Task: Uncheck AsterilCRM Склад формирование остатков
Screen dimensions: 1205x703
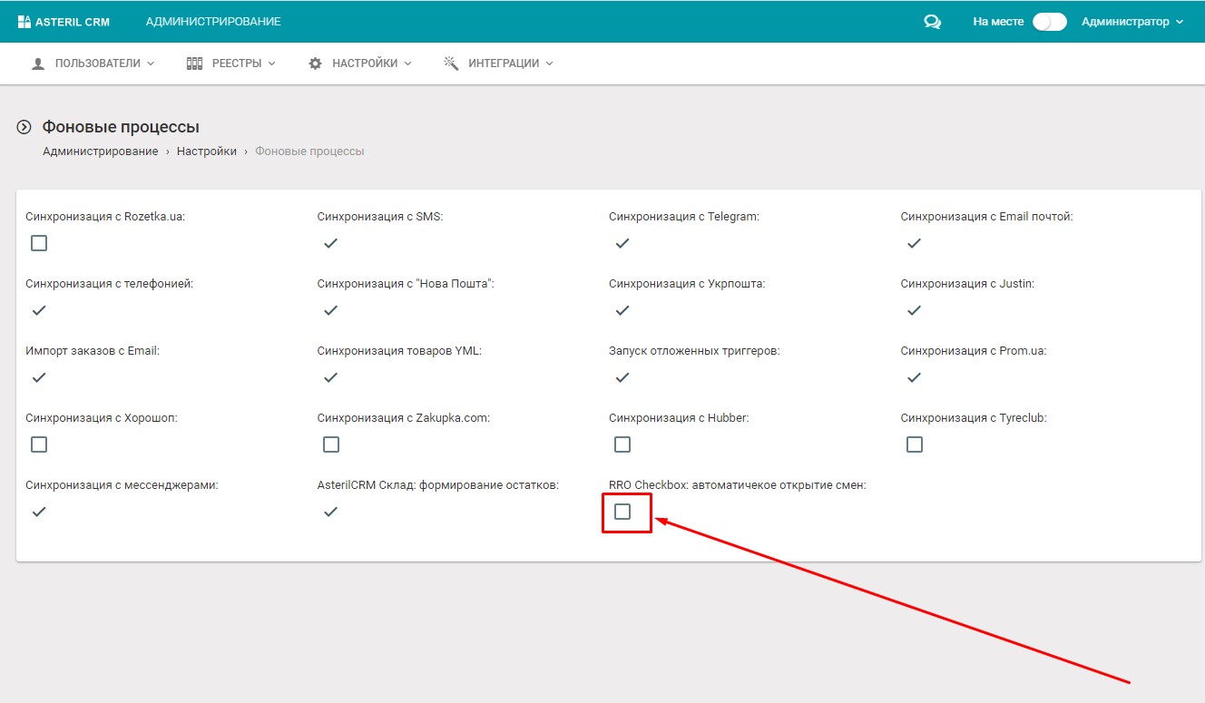Action: click(x=331, y=512)
